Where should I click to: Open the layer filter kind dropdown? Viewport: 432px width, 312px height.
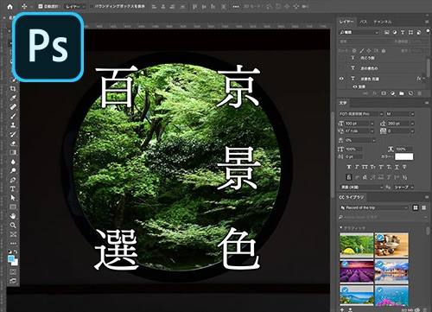pyautogui.click(x=359, y=32)
